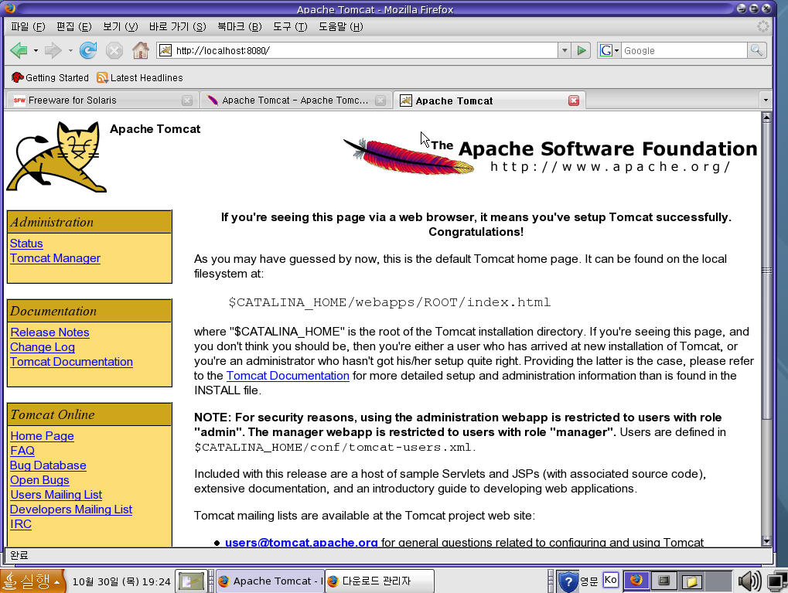The height and width of the screenshot is (593, 788).
Task: Open the help shield icon in taskbar
Action: click(x=568, y=581)
